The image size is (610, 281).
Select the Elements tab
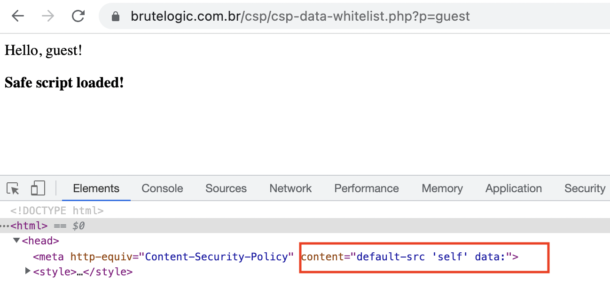tap(96, 188)
